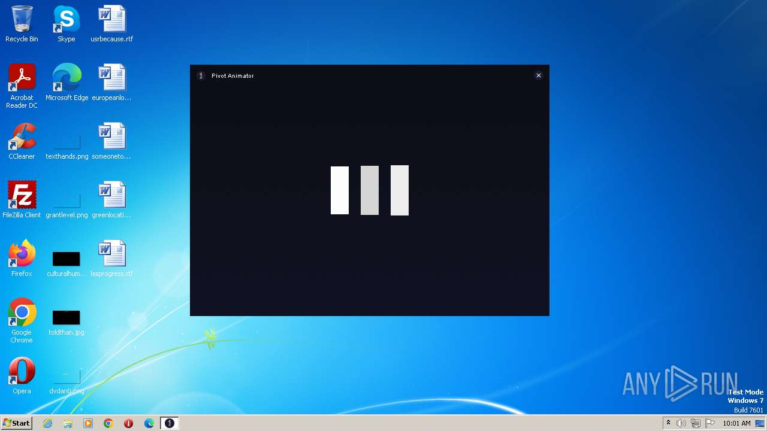The height and width of the screenshot is (431, 767).
Task: Open the greenlocati... Word document
Action: pyautogui.click(x=111, y=200)
